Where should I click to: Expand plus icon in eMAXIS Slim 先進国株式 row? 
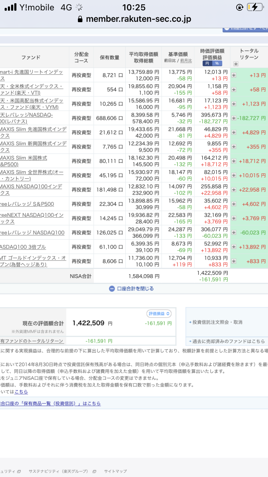(234, 132)
